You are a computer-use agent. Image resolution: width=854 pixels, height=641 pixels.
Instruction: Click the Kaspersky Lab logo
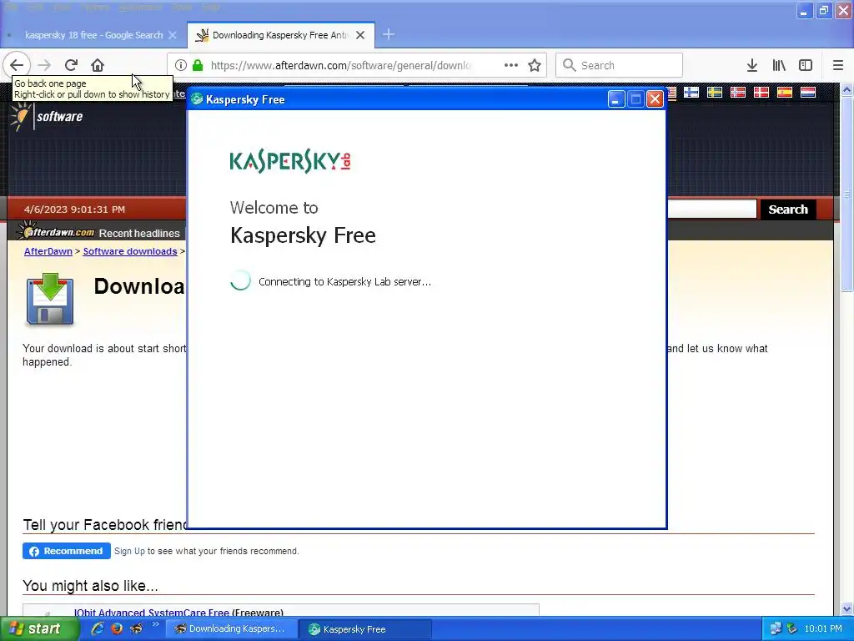point(290,161)
